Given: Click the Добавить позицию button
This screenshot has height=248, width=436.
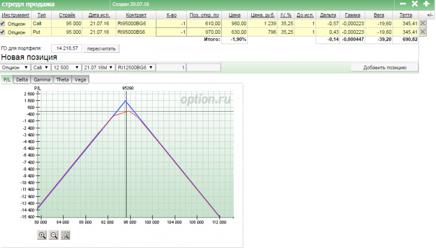Looking at the screenshot, I should pyautogui.click(x=385, y=68).
